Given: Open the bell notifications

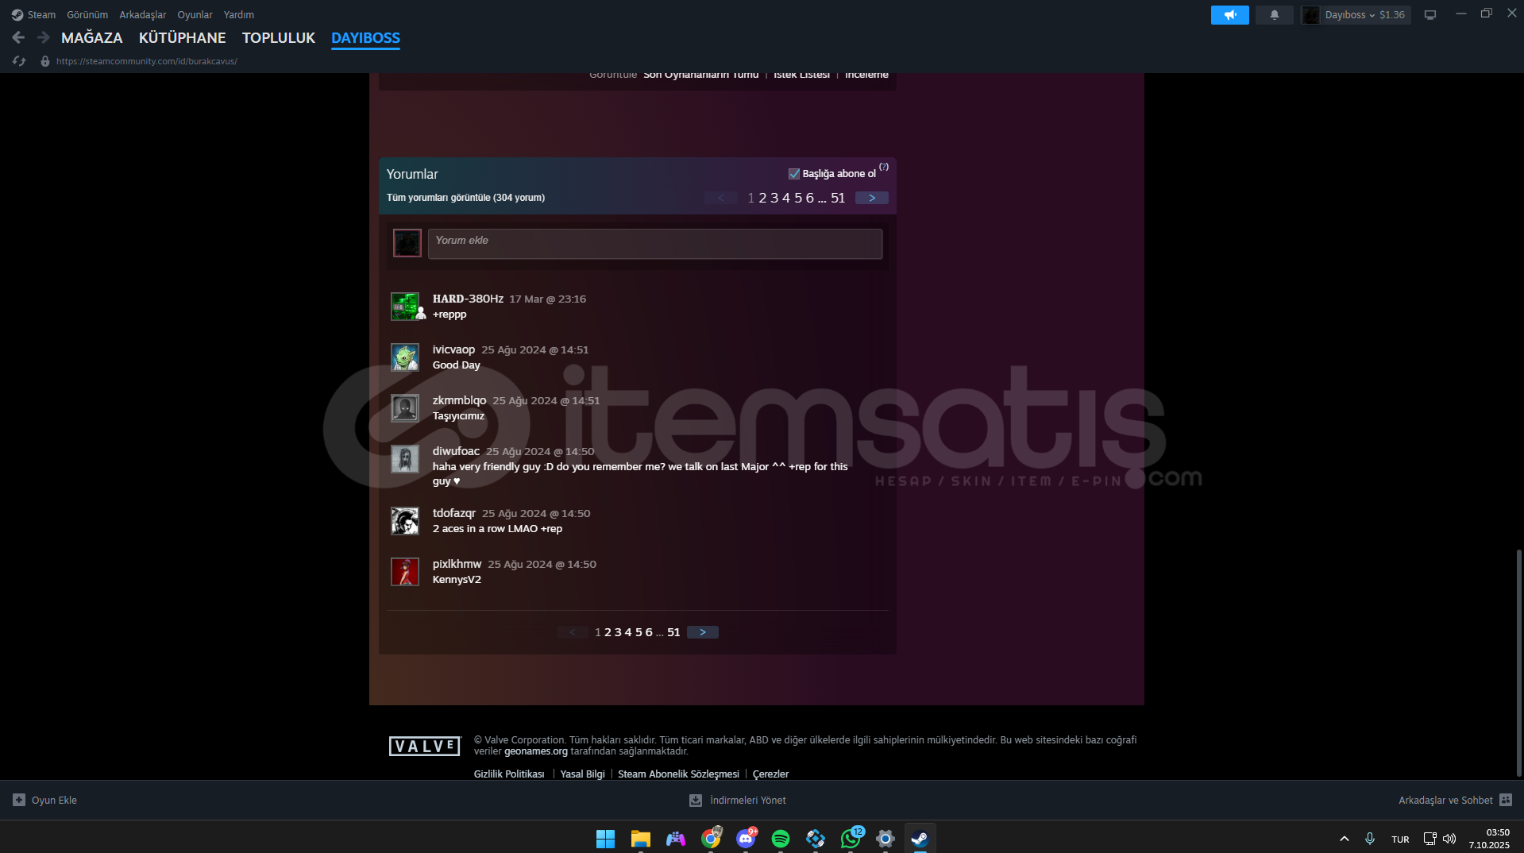Looking at the screenshot, I should click(x=1275, y=15).
